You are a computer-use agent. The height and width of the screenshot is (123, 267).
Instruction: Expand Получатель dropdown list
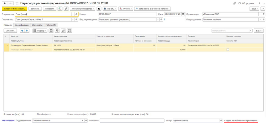pyautogui.click(x=73, y=20)
